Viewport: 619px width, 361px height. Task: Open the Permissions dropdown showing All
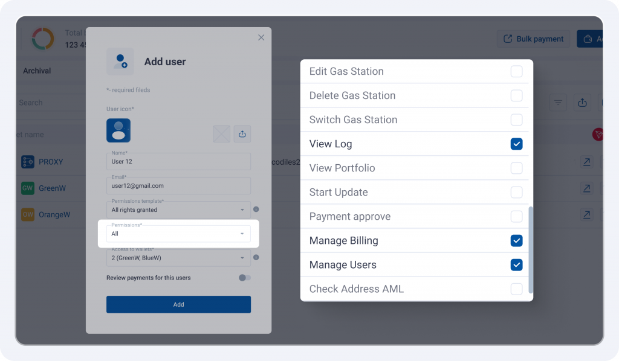coord(178,234)
